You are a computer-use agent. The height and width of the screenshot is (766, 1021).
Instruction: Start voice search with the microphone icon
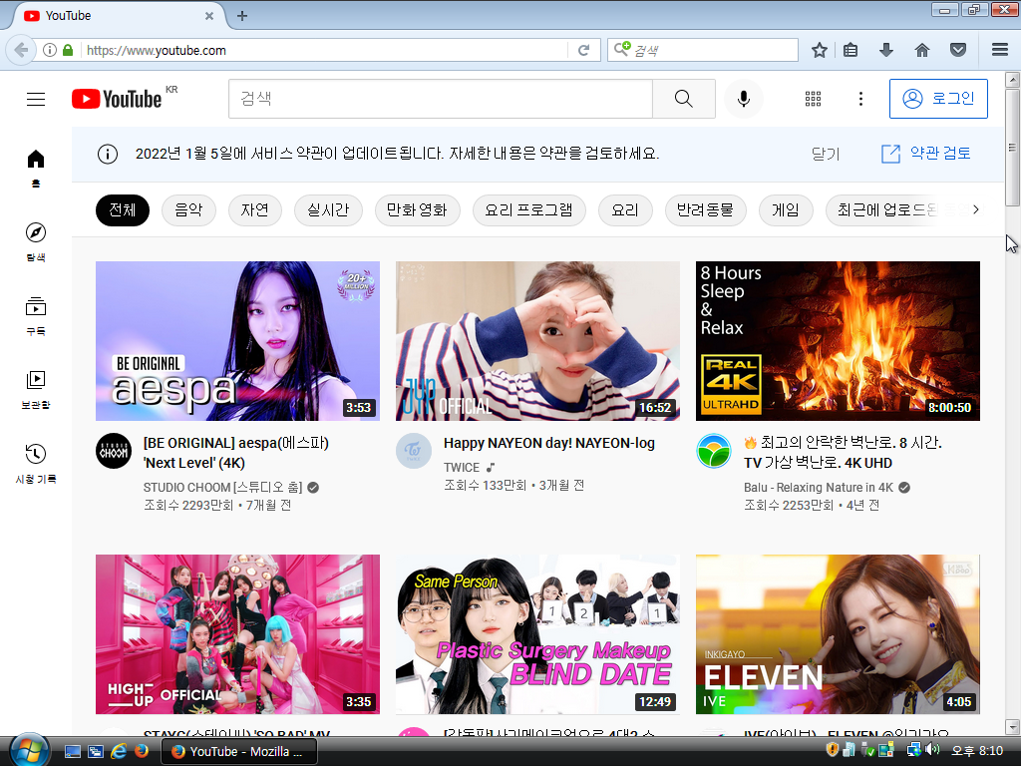pos(744,99)
